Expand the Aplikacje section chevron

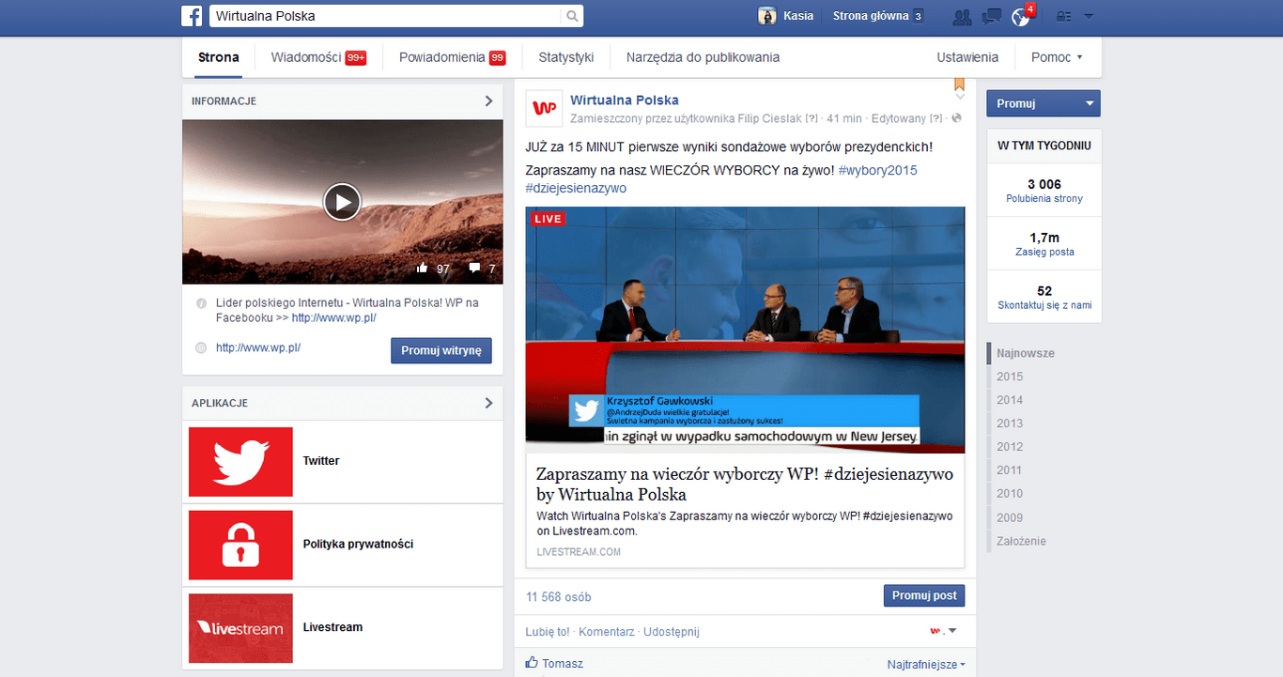(x=488, y=403)
